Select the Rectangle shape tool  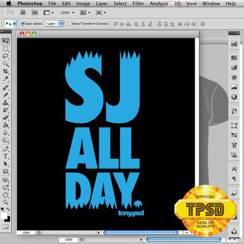click(x=6, y=171)
